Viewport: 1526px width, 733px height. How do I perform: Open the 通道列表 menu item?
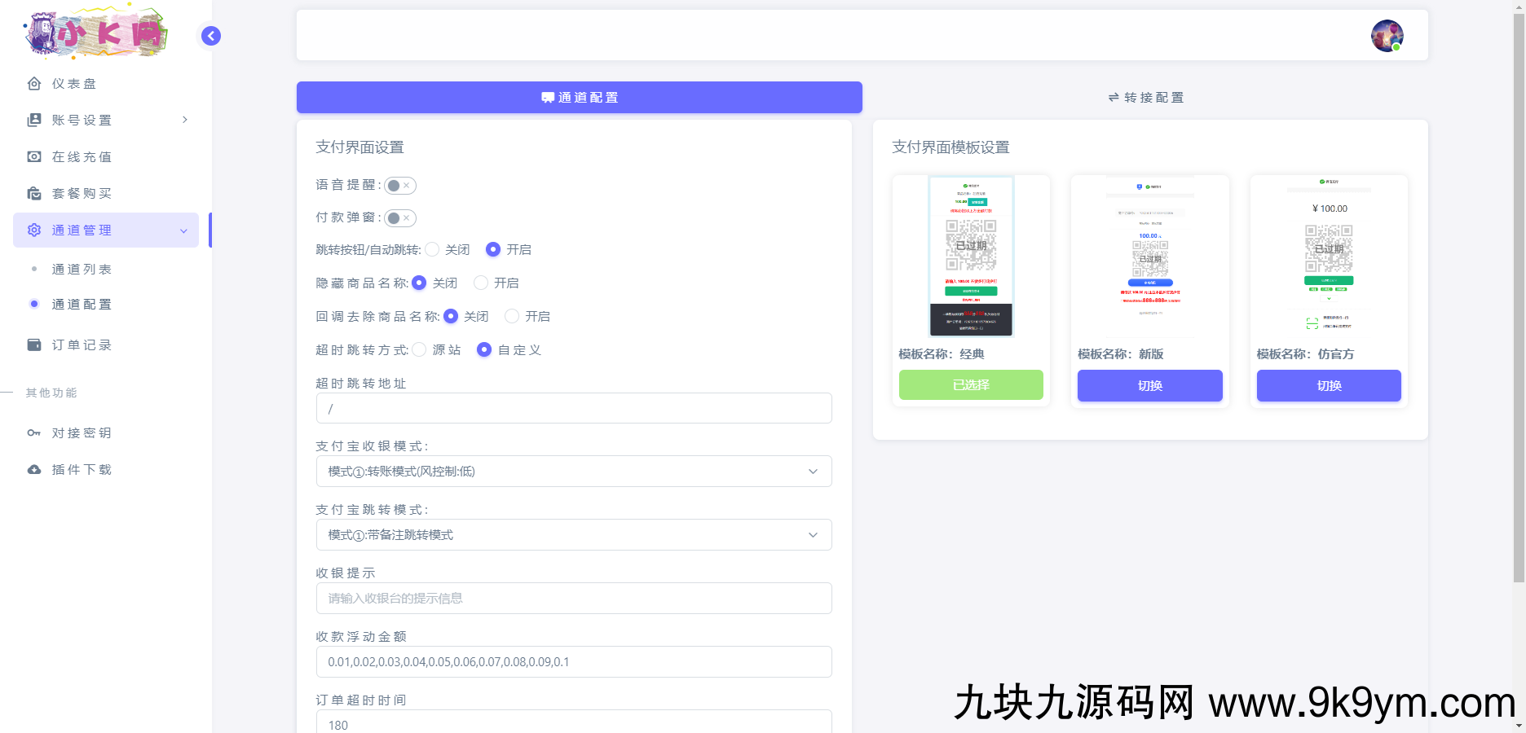pyautogui.click(x=81, y=269)
